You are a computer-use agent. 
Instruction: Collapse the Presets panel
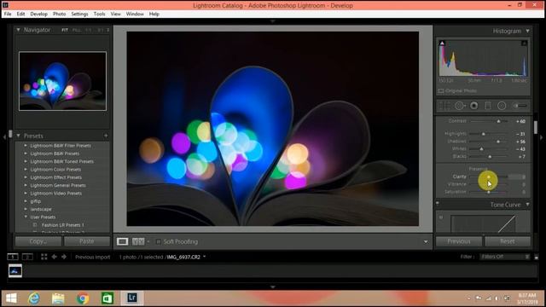(18, 136)
